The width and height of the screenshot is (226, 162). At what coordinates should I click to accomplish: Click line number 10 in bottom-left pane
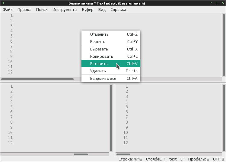(10, 132)
